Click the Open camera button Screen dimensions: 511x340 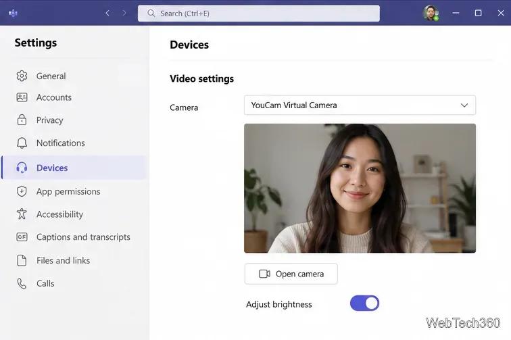(291, 274)
